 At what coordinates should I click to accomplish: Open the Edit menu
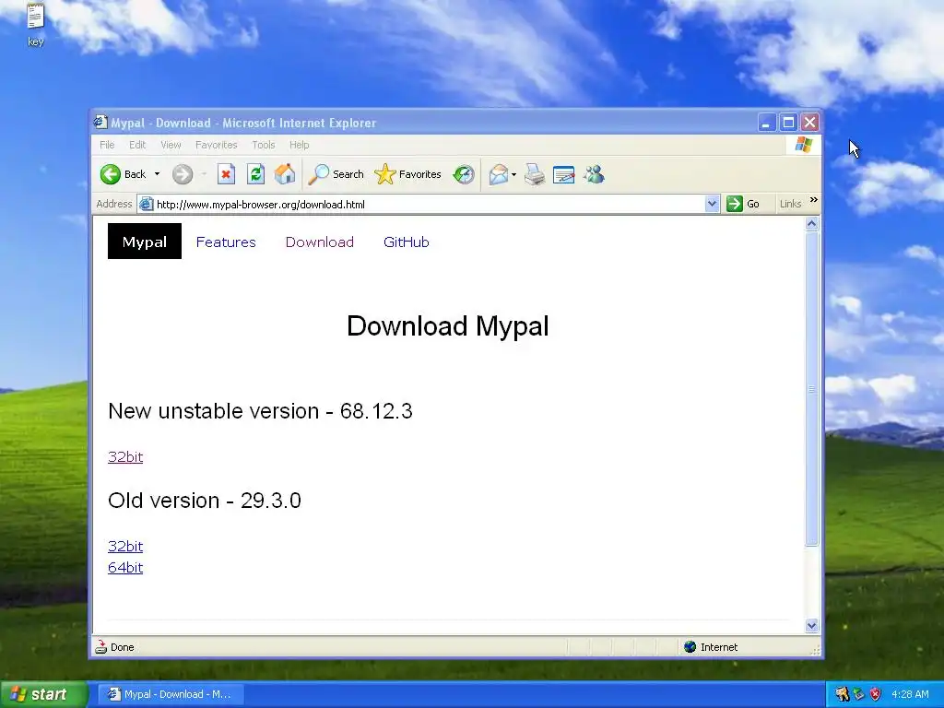pyautogui.click(x=137, y=145)
